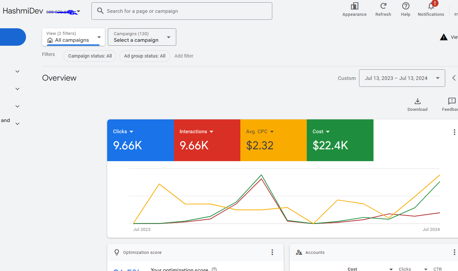Open the Select a campaign dropdown
458x271 pixels.
click(x=169, y=37)
